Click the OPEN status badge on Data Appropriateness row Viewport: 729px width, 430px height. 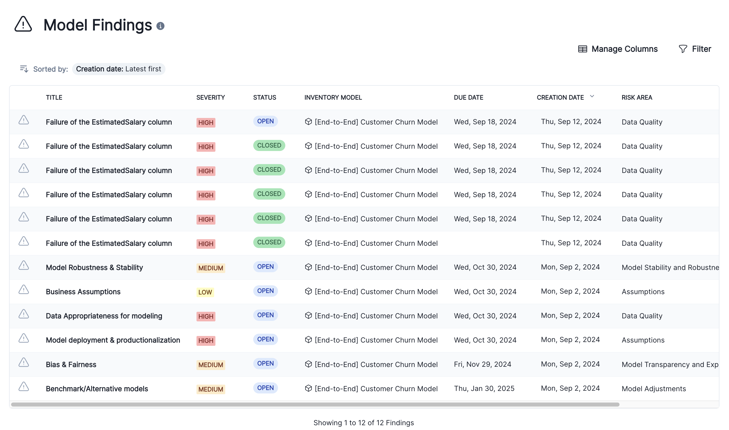(x=265, y=315)
